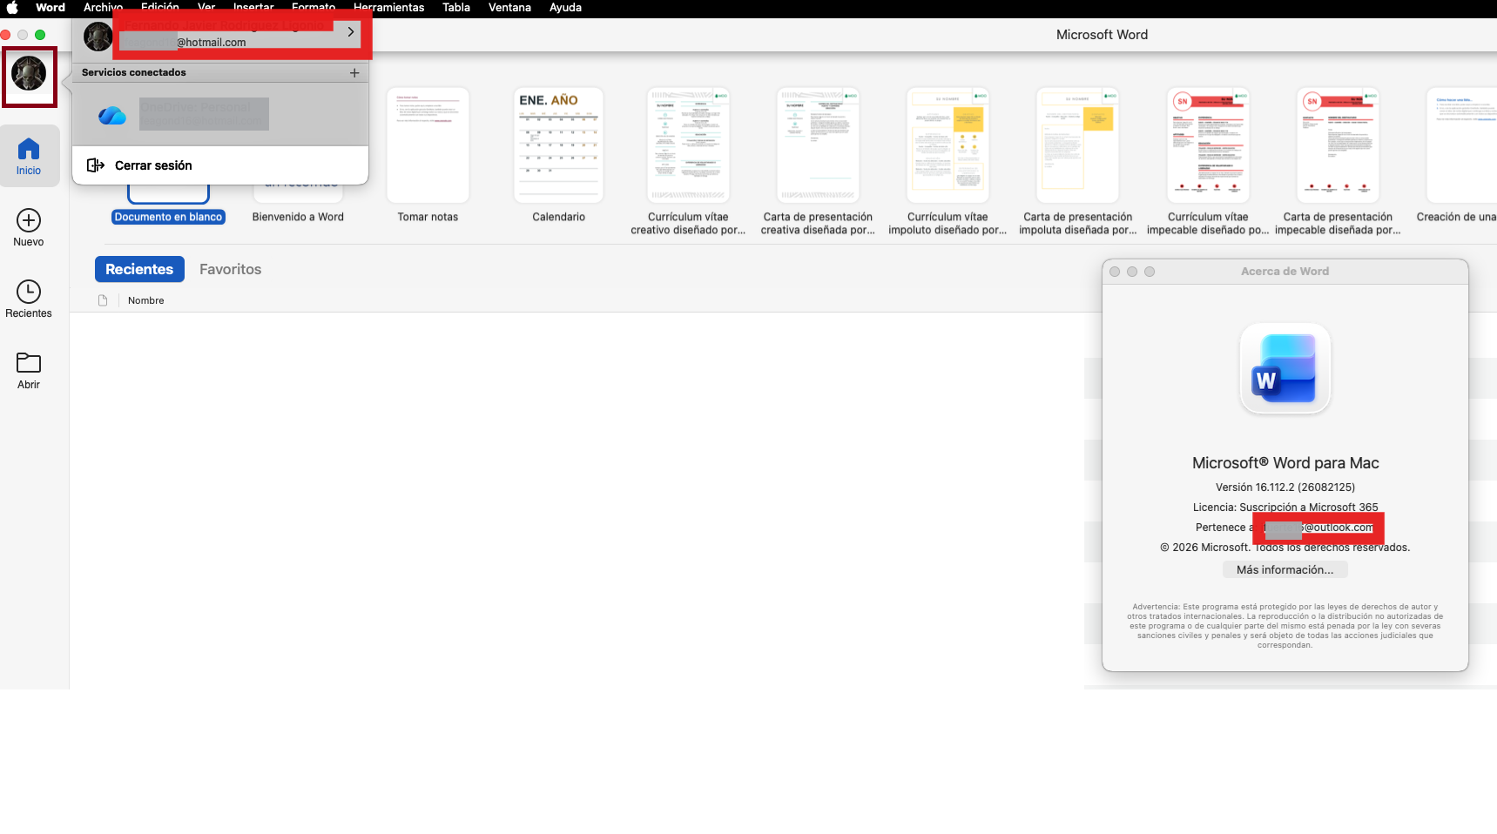Go to Inicio in the sidebar

pos(29,157)
